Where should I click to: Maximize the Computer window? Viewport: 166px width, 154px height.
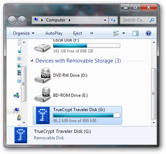point(135,8)
